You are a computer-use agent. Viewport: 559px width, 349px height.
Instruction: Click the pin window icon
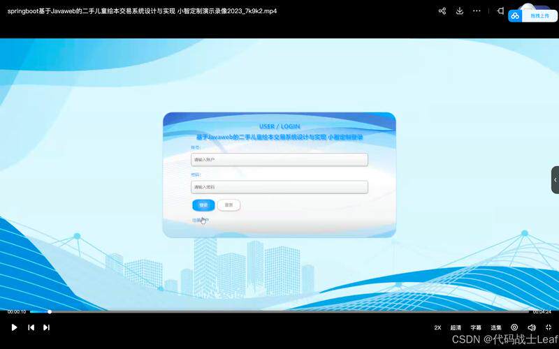click(x=500, y=11)
